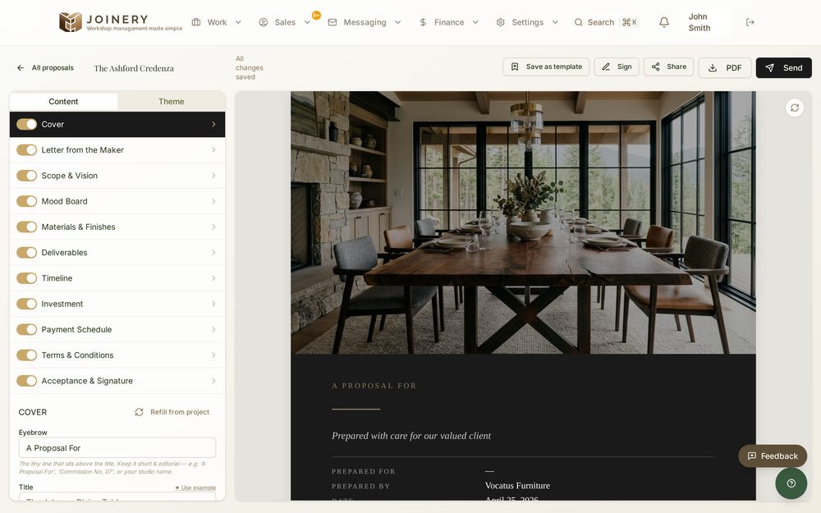Click the Eyebrow input field
The image size is (821, 513).
pyautogui.click(x=117, y=448)
